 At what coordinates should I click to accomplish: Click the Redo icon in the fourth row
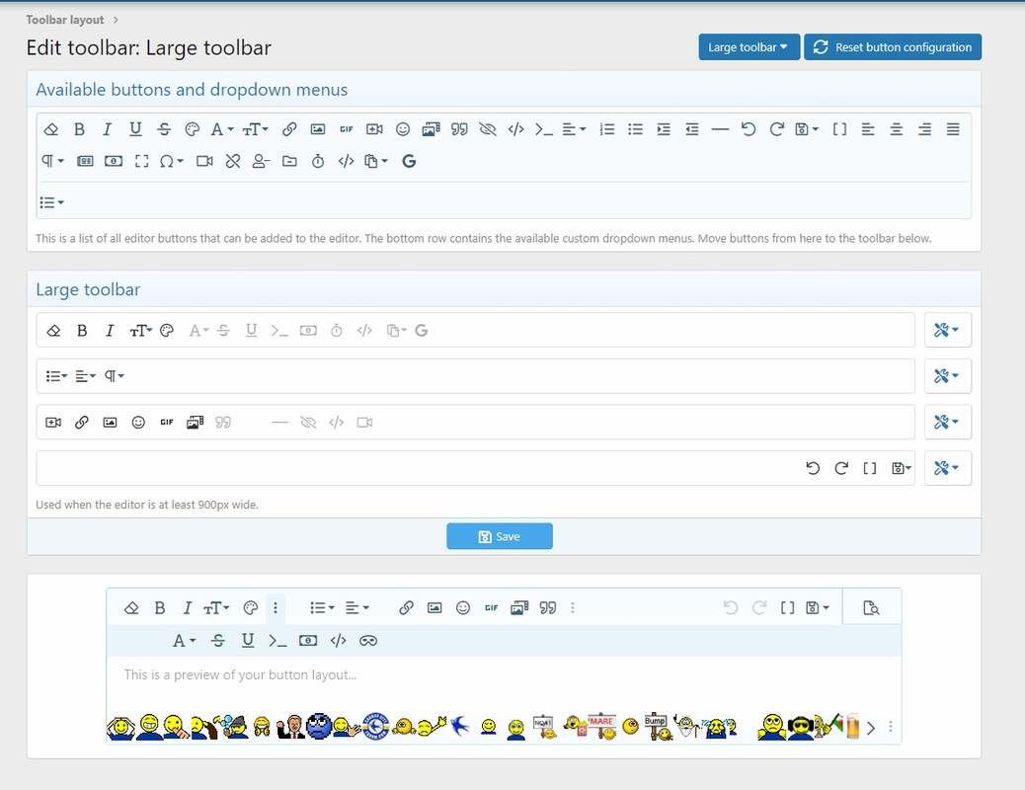[841, 468]
